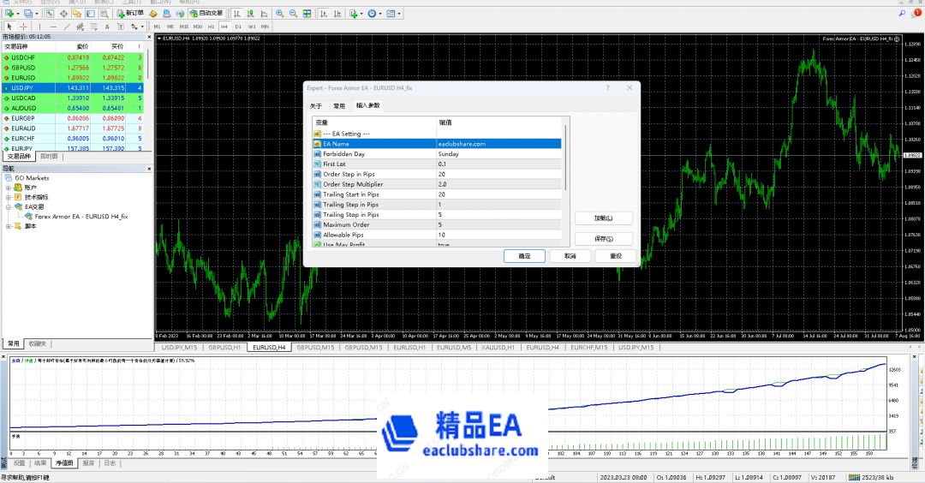This screenshot has width=925, height=483.
Task: Click the periods clock toolbar icon
Action: click(372, 14)
